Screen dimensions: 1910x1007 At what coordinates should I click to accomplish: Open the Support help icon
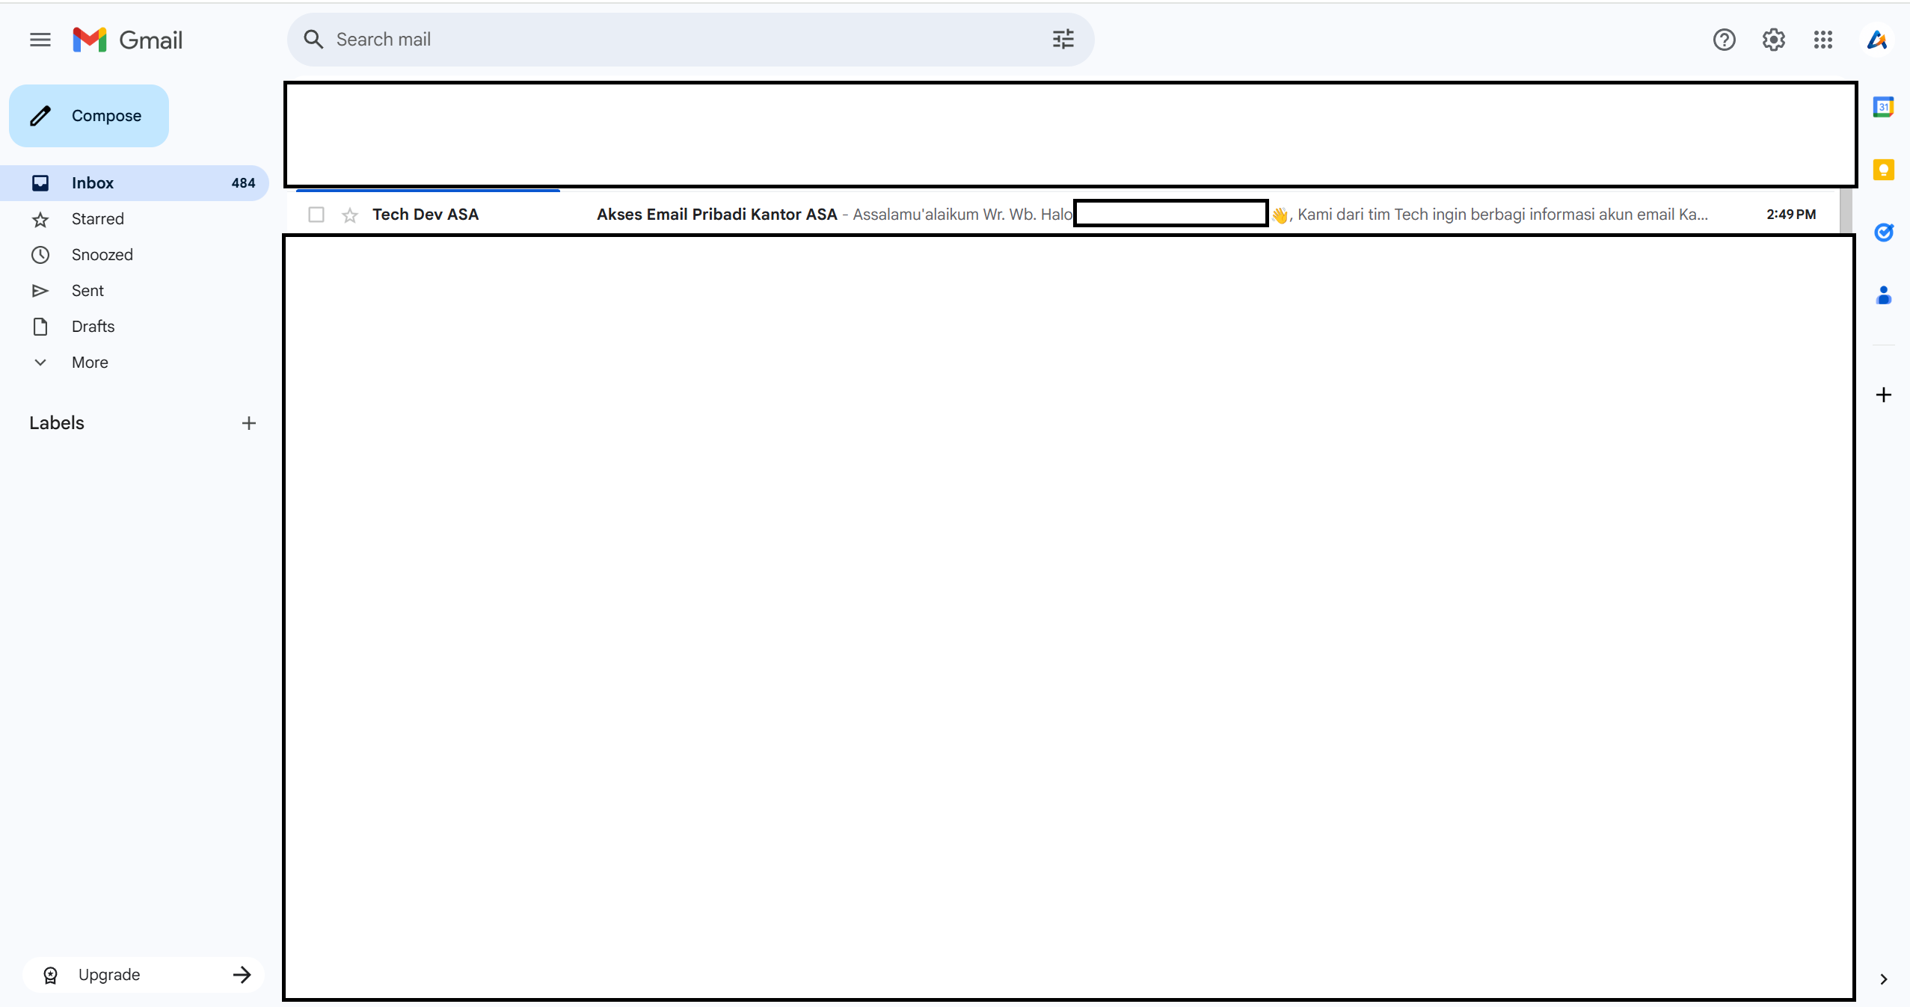(x=1724, y=40)
